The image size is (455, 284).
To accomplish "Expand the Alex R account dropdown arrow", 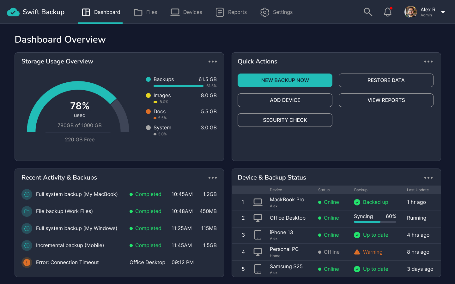I will pos(443,12).
